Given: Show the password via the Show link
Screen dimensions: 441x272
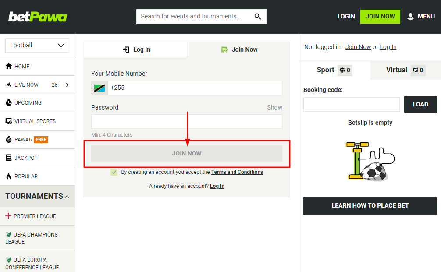Looking at the screenshot, I should 274,107.
